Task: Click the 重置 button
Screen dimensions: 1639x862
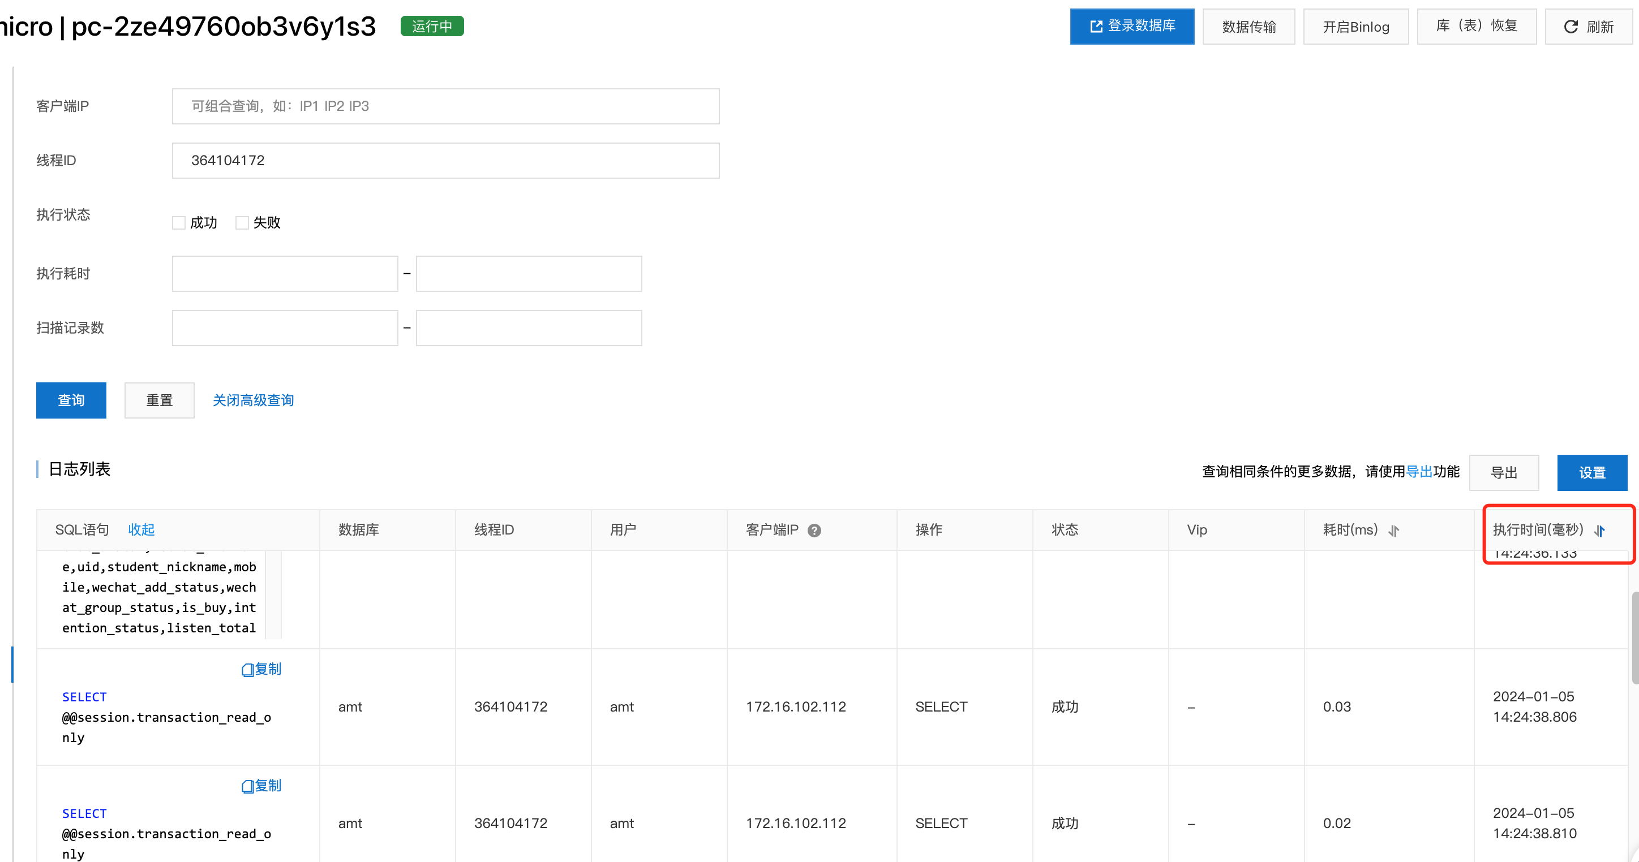Action: (159, 400)
